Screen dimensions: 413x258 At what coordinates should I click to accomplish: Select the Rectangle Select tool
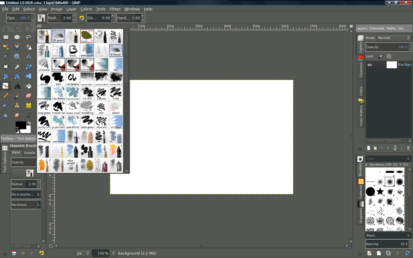6,37
